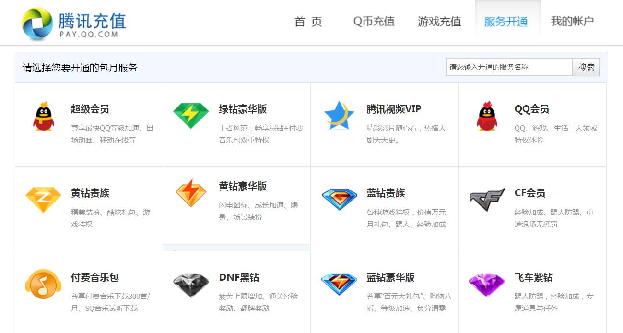Click the QQ会员 red penguin icon
The width and height of the screenshot is (623, 333).
click(x=487, y=116)
